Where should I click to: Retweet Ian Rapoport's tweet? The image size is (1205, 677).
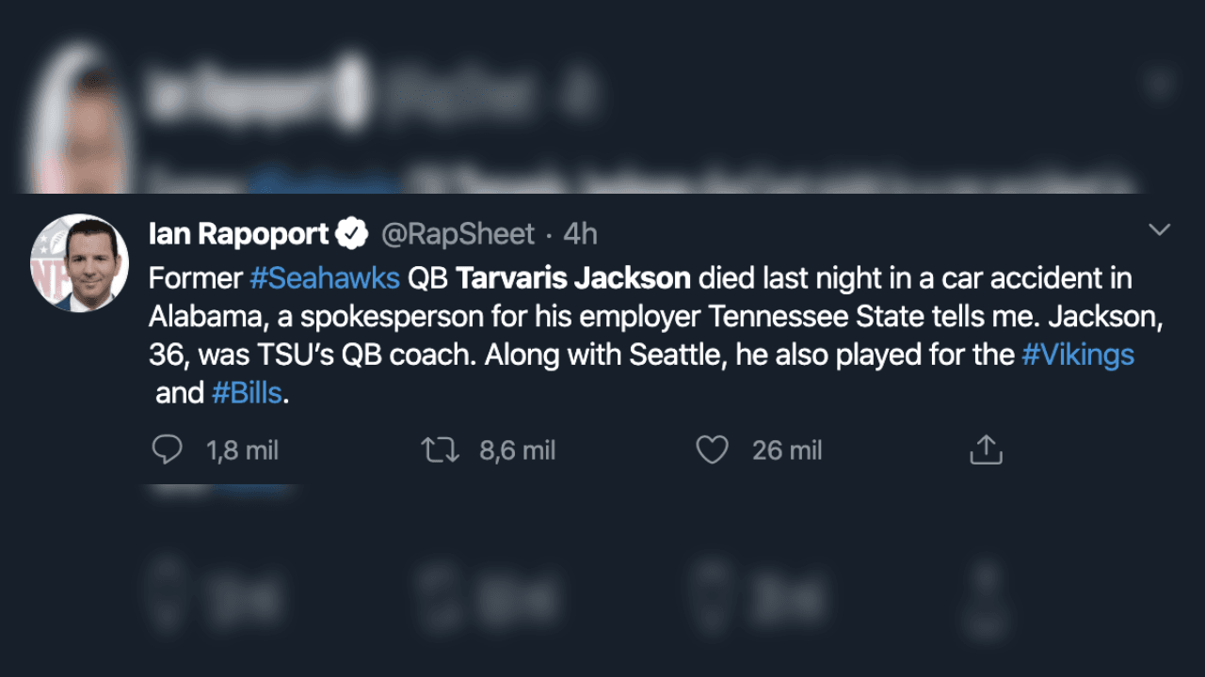(440, 450)
